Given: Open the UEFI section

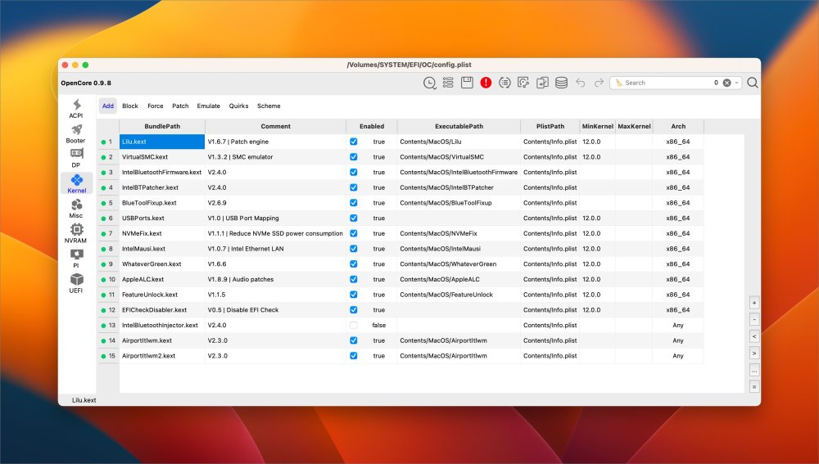Looking at the screenshot, I should click(76, 284).
